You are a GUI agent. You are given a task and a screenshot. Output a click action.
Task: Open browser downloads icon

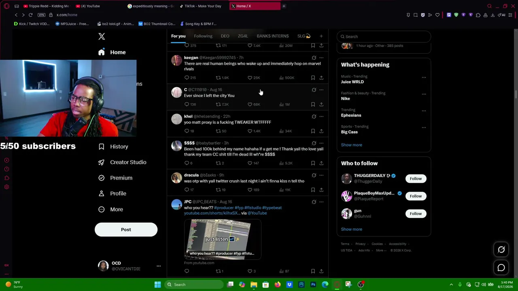click(493, 15)
